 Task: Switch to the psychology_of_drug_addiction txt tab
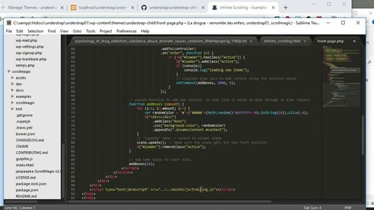(161, 41)
